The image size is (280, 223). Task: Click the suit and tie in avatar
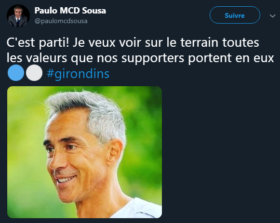(x=18, y=22)
